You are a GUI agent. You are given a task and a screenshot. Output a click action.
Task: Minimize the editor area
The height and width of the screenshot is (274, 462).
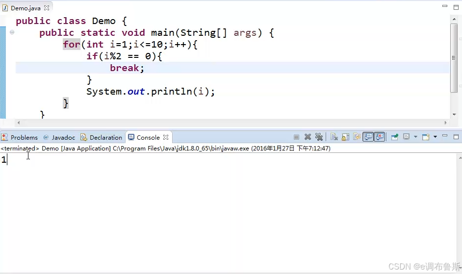pyautogui.click(x=445, y=6)
